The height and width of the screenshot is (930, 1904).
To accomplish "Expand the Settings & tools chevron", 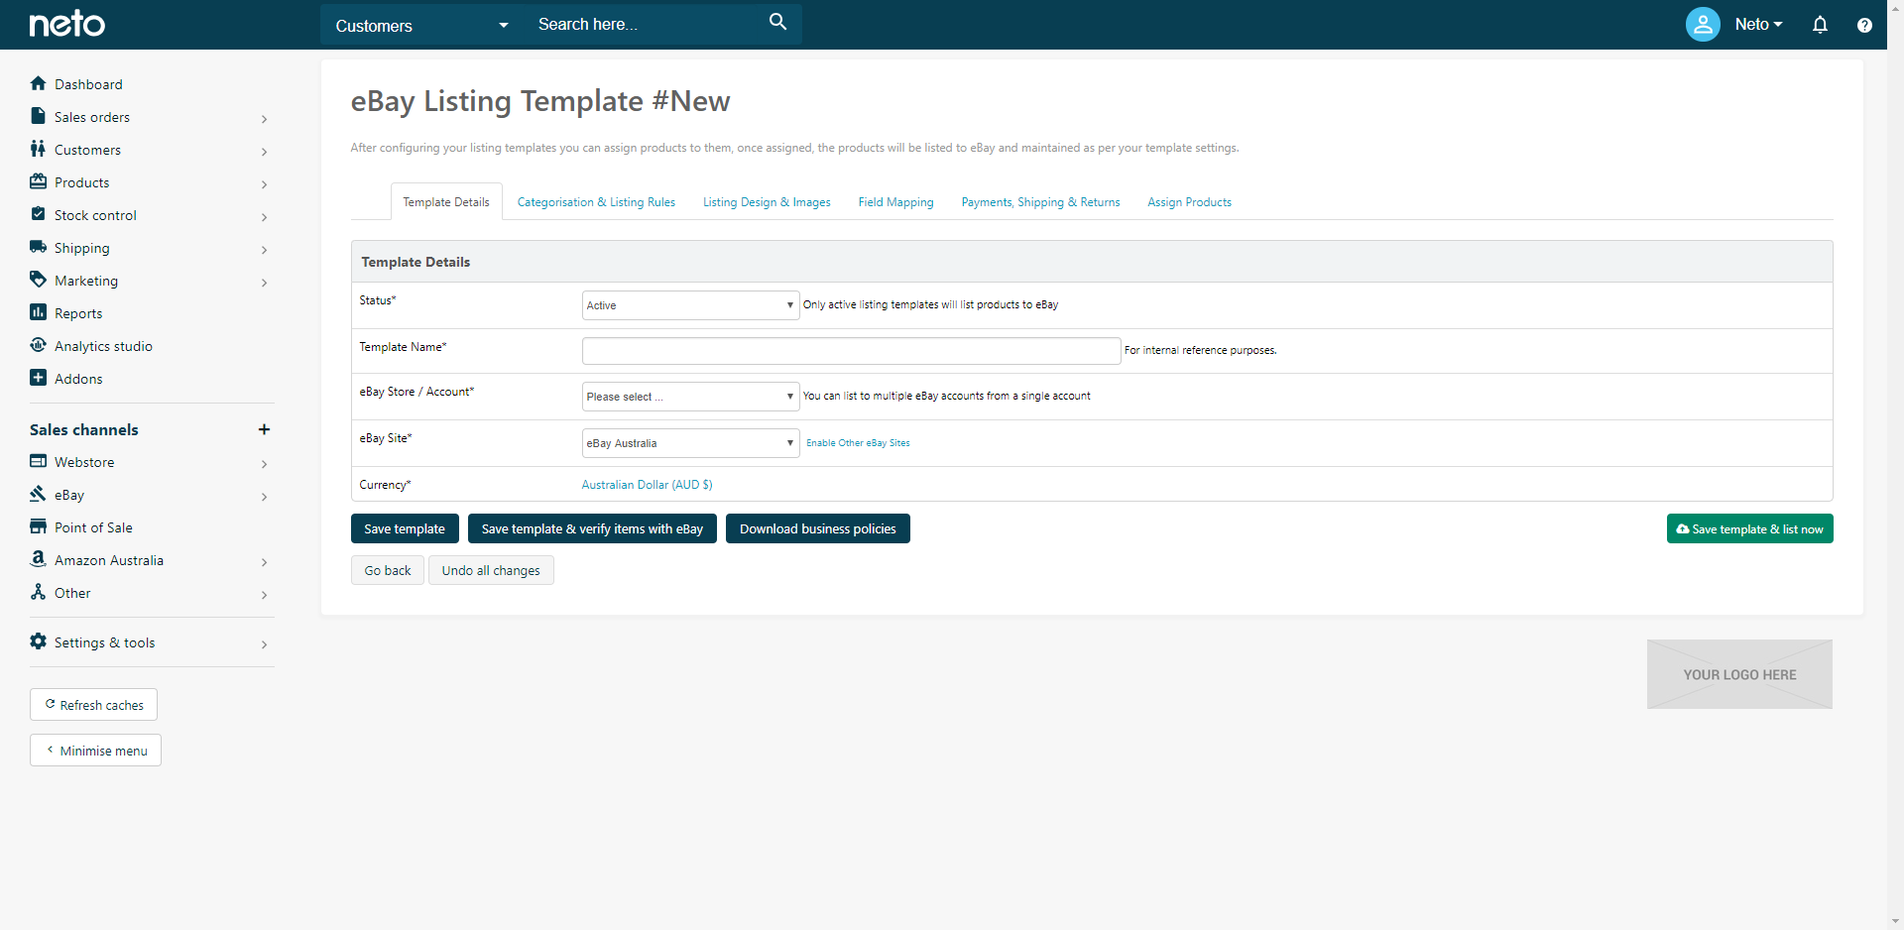I will tap(264, 644).
